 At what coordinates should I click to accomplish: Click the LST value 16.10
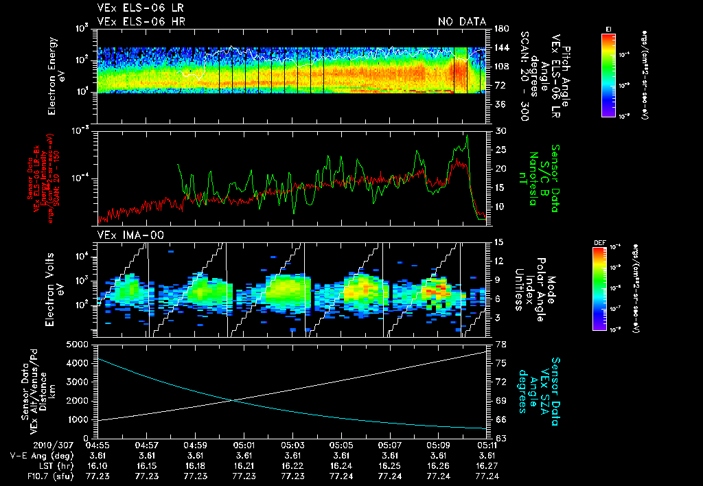coord(97,466)
